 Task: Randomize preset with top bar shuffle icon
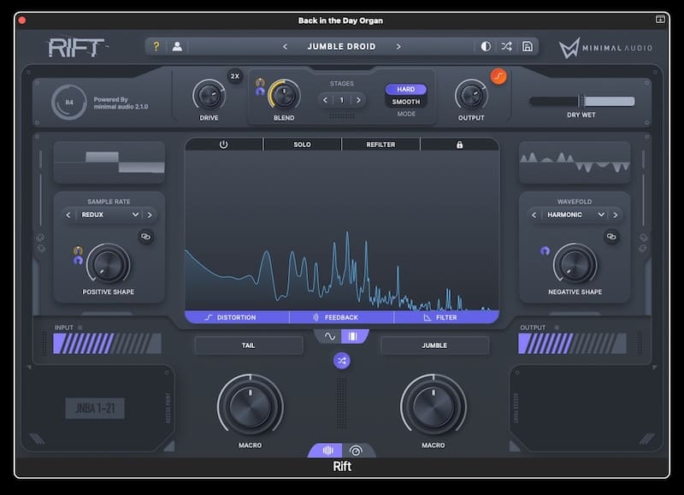point(506,46)
